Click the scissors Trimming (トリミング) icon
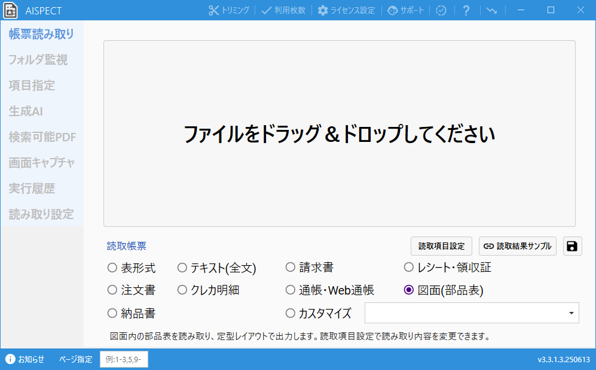This screenshot has height=370, width=596. click(214, 10)
